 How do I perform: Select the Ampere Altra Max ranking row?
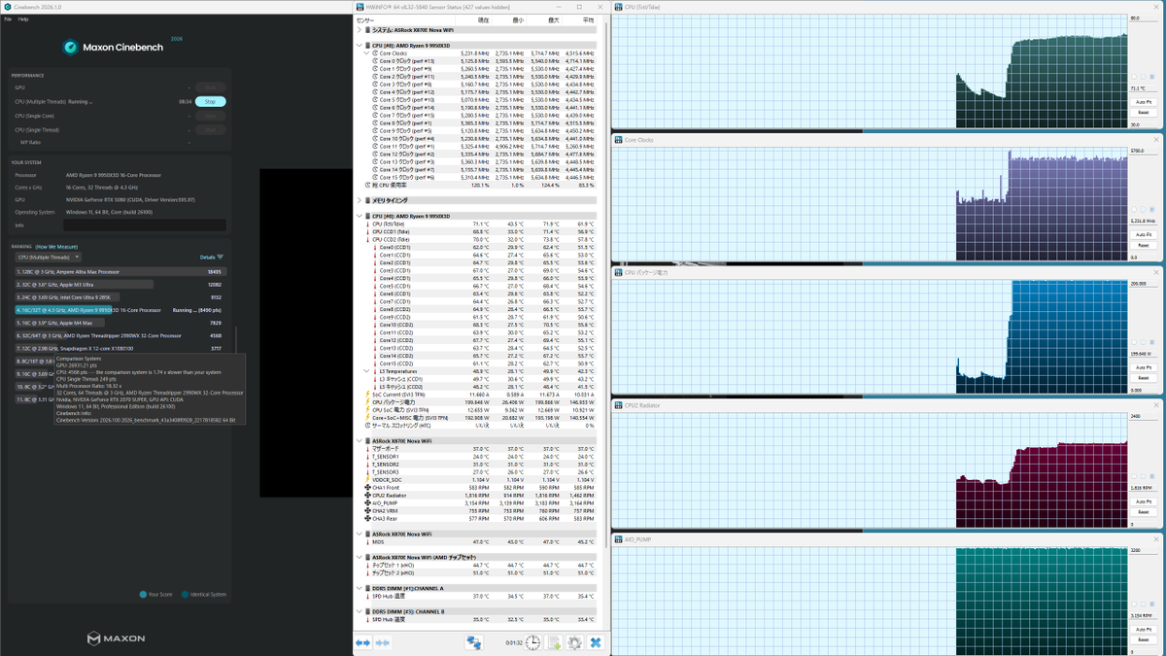pos(119,272)
